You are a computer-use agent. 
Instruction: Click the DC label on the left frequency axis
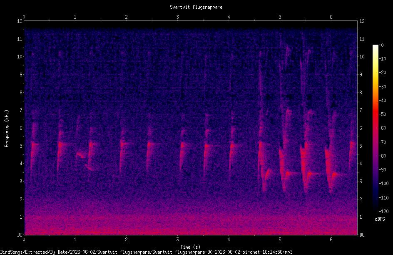point(20,235)
